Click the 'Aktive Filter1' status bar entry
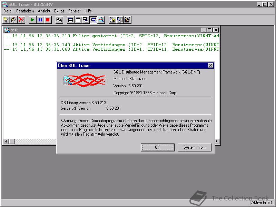The height and width of the screenshot is (207, 276). click(262, 203)
